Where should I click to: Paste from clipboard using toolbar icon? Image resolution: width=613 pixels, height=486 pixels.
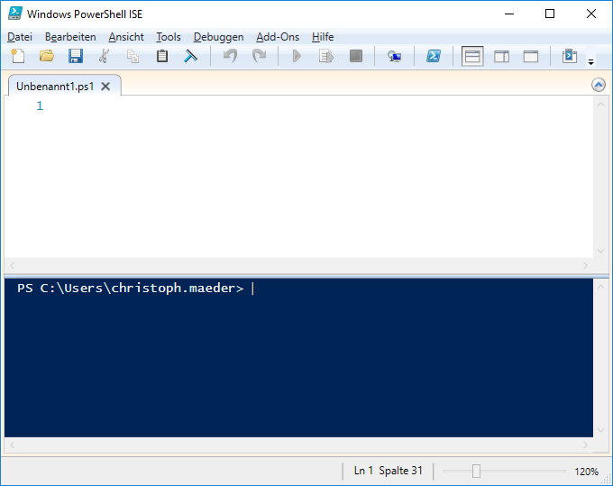162,56
